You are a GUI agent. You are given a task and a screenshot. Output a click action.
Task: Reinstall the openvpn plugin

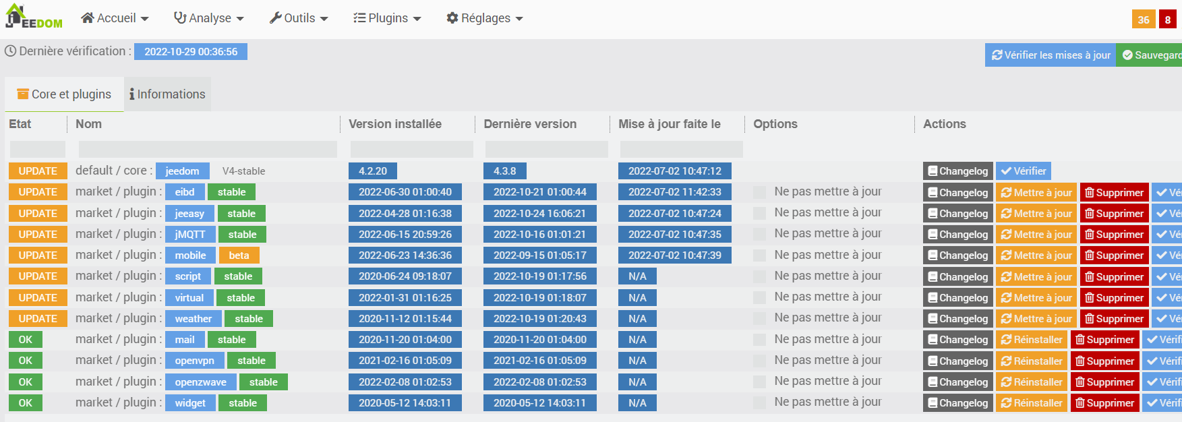pos(1032,361)
